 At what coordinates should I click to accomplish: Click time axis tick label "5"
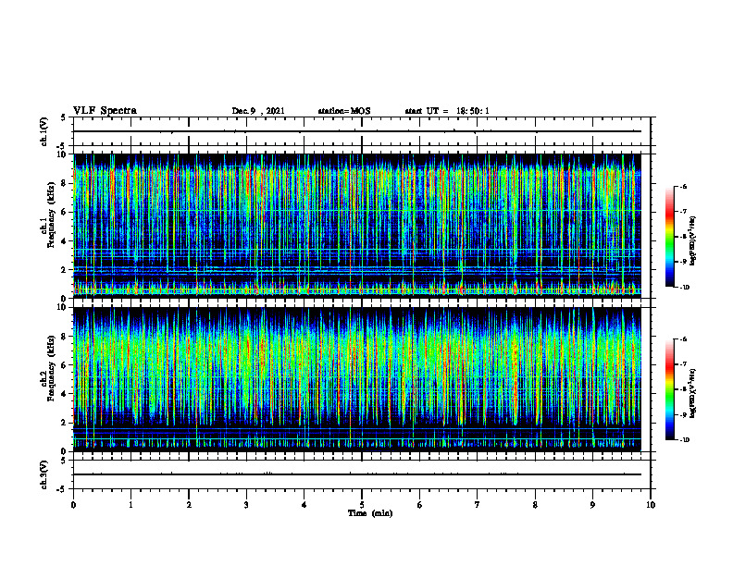click(x=362, y=505)
